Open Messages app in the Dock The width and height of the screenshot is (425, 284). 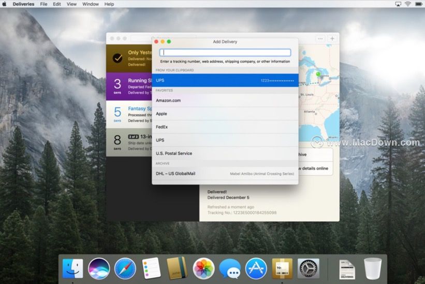[230, 268]
